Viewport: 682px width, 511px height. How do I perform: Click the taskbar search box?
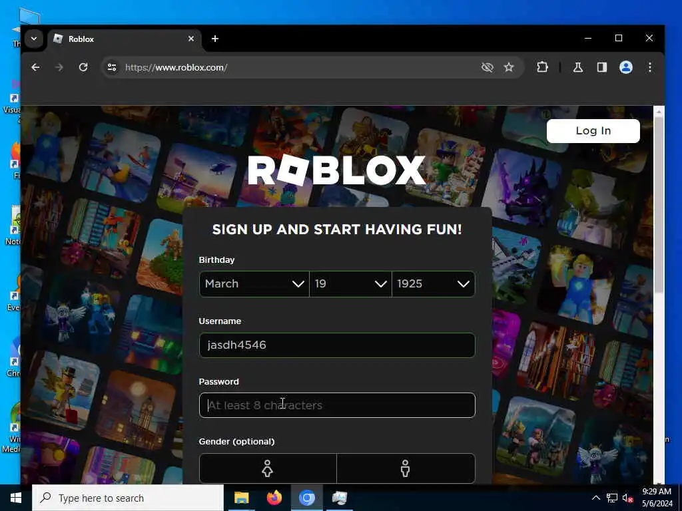click(128, 498)
